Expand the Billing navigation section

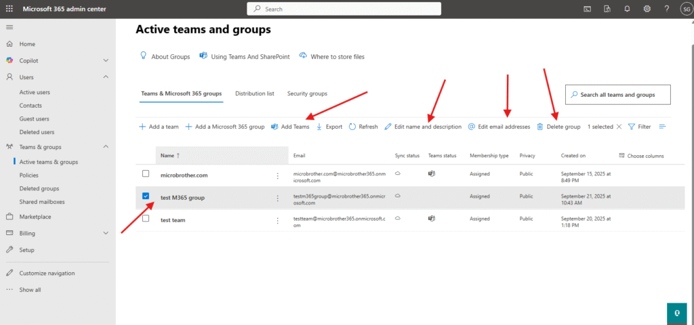[106, 233]
